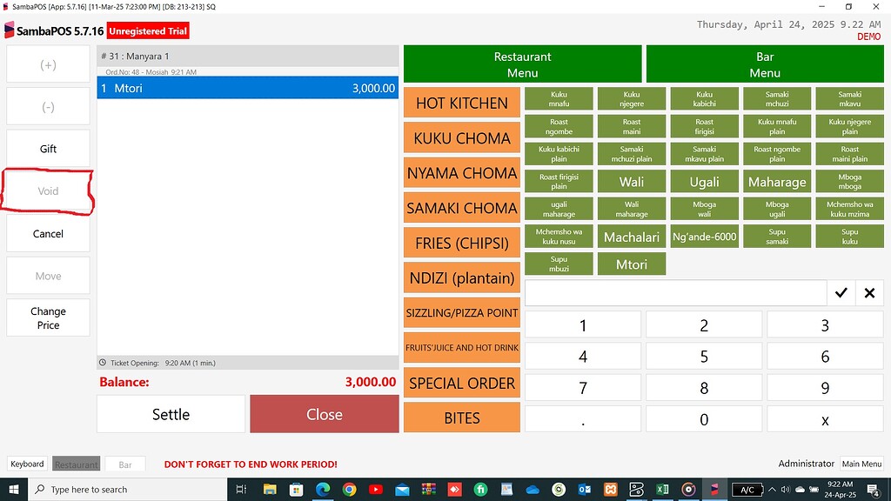Image resolution: width=891 pixels, height=501 pixels.
Task: Settle the current ticket
Action: point(171,413)
